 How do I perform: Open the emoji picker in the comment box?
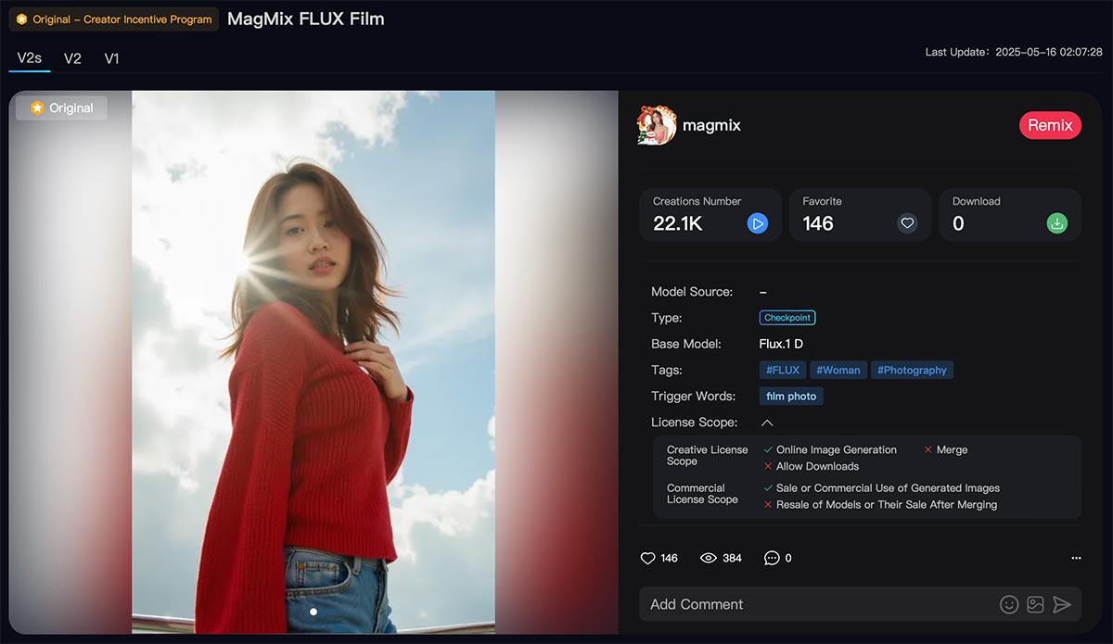click(1009, 603)
